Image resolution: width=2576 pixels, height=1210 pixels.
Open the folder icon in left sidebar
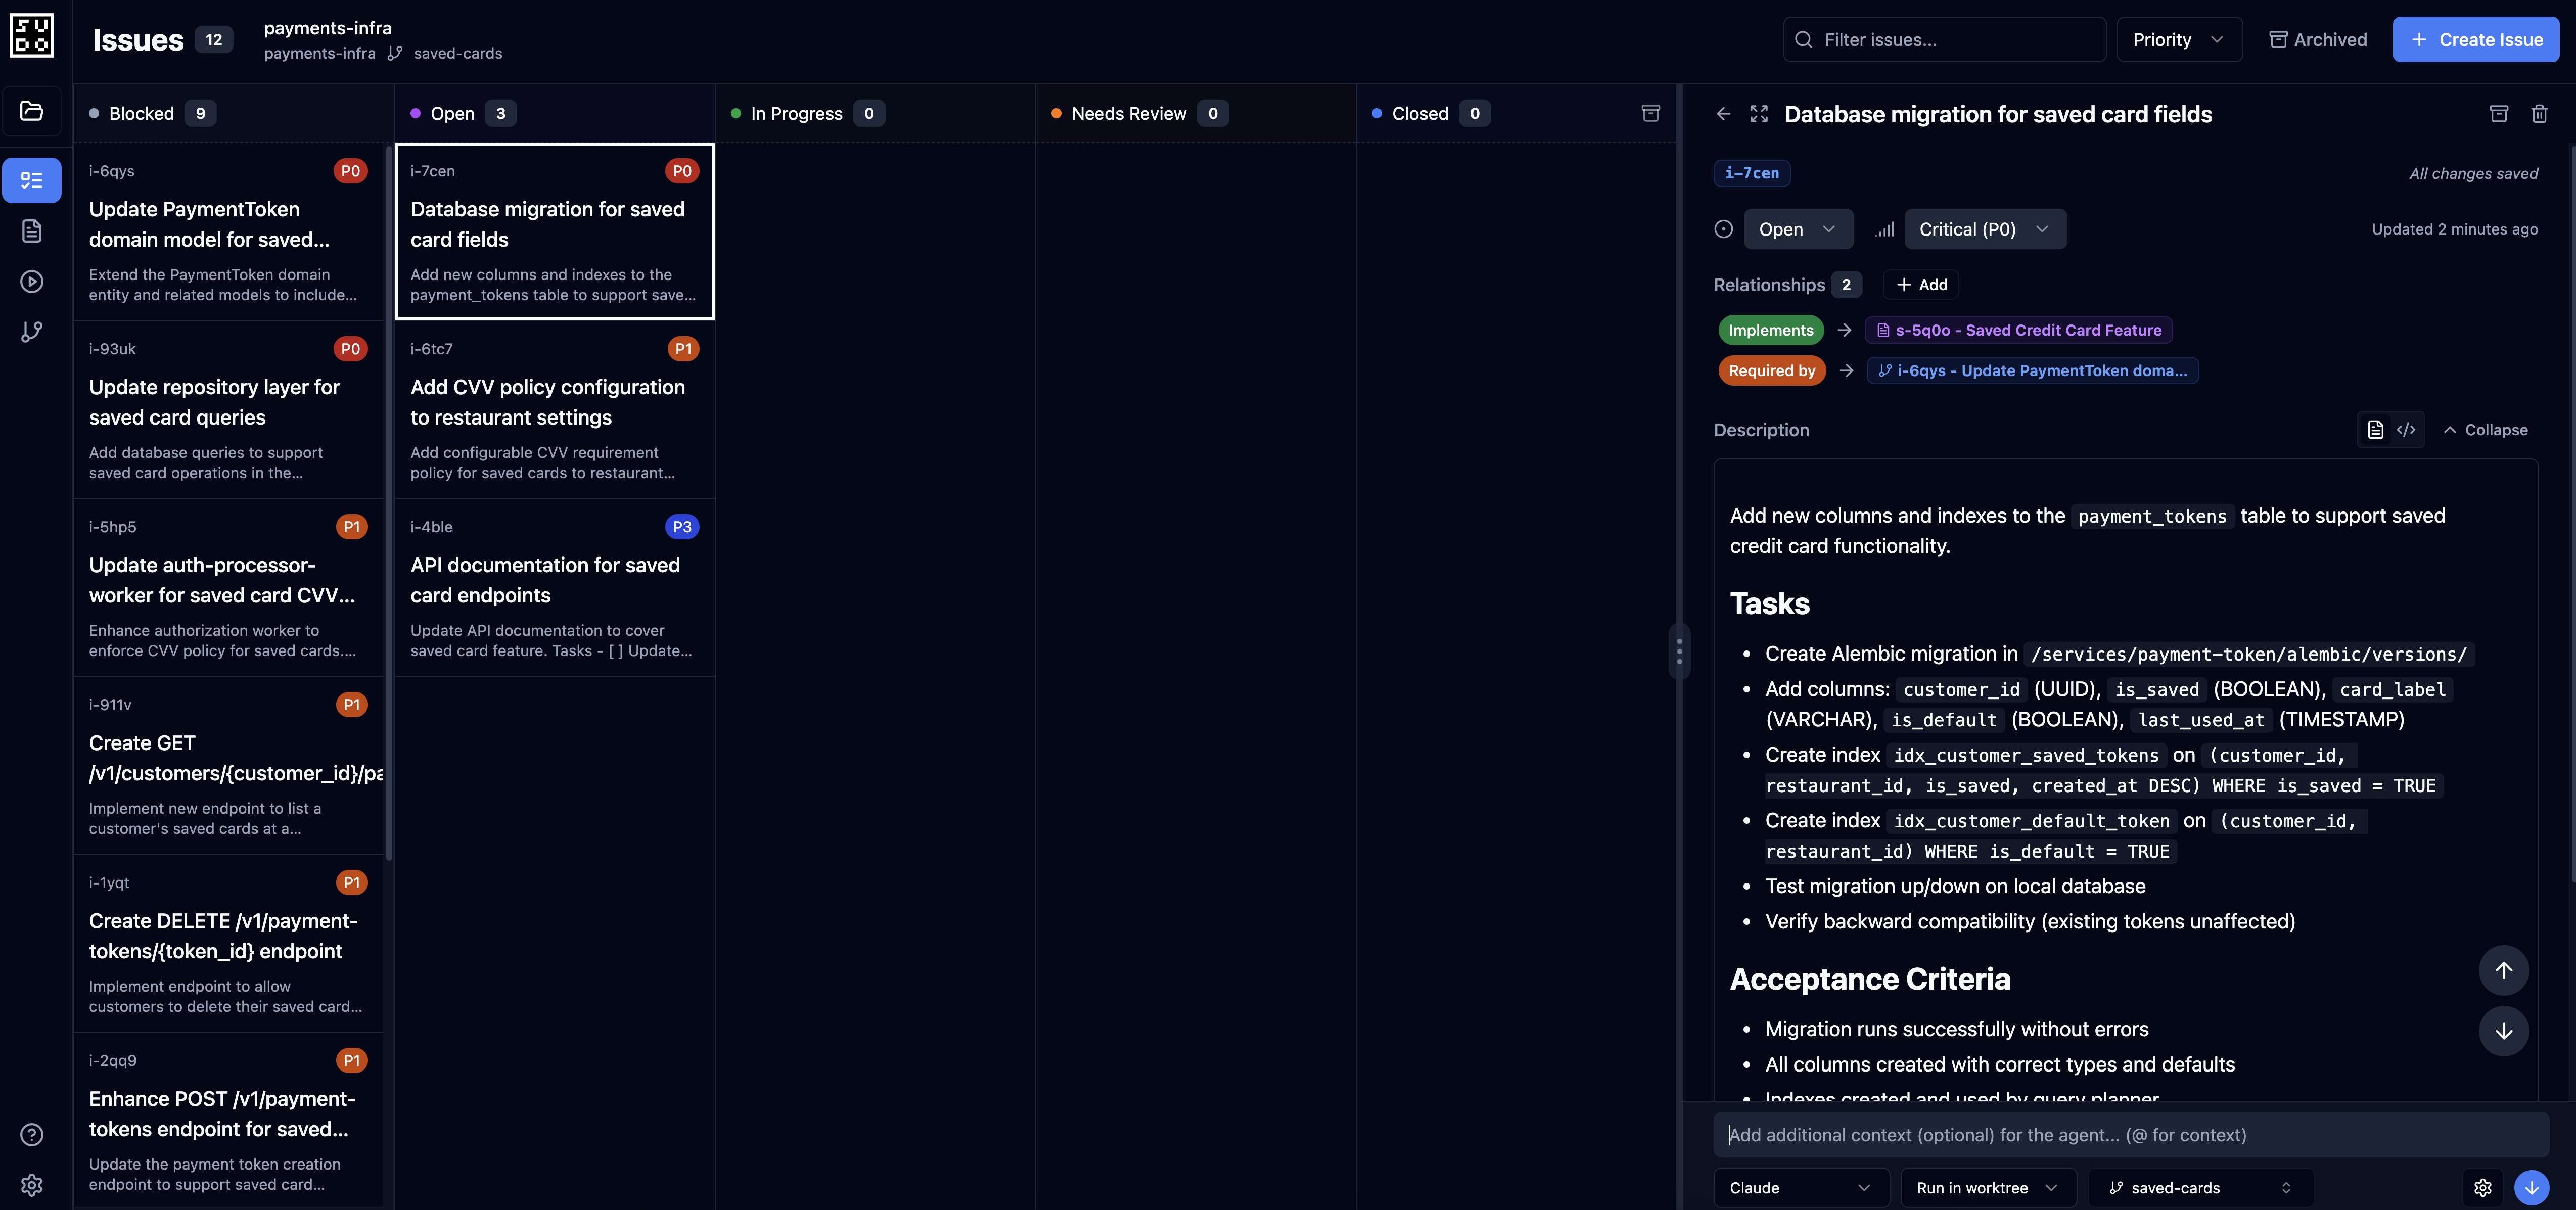32,111
